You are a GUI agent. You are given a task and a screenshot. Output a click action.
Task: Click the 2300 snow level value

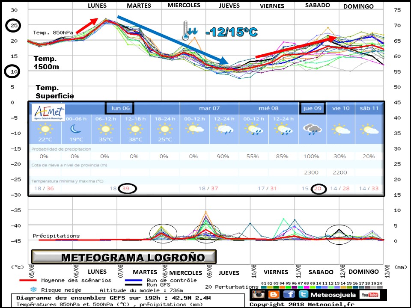pyautogui.click(x=311, y=172)
